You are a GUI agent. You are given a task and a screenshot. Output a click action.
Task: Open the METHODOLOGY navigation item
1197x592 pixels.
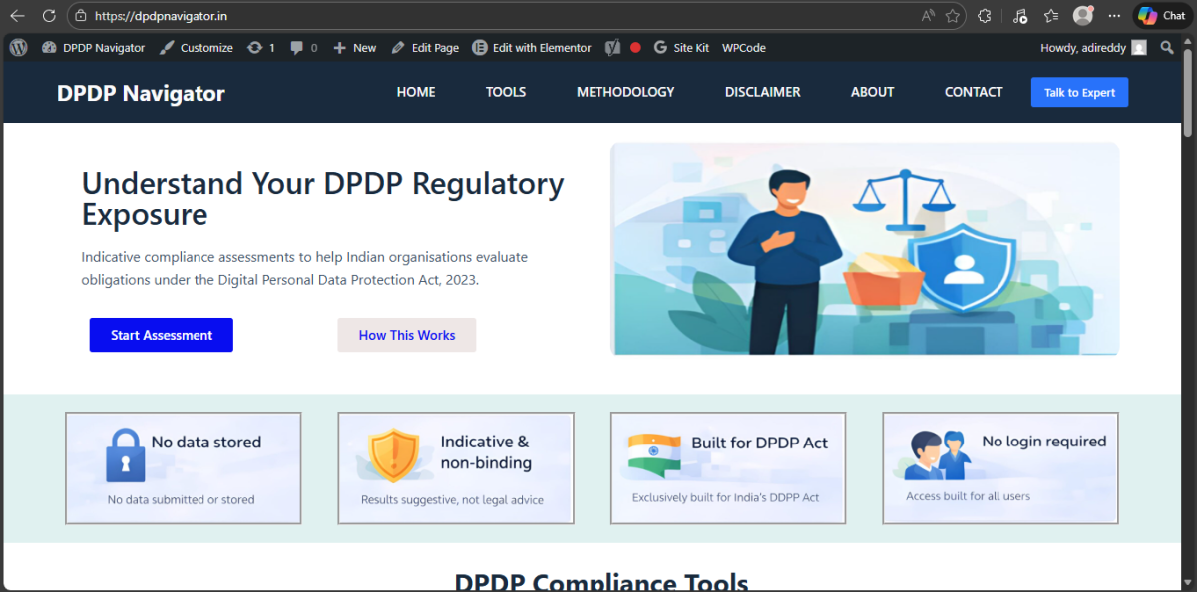tap(625, 92)
